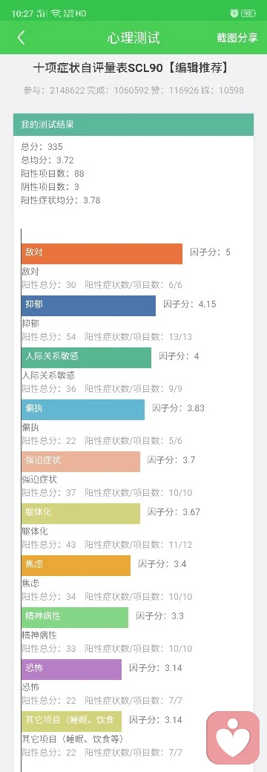This screenshot has width=267, height=772.
Task: Select the 我的测试结果 section header
Action: click(133, 125)
